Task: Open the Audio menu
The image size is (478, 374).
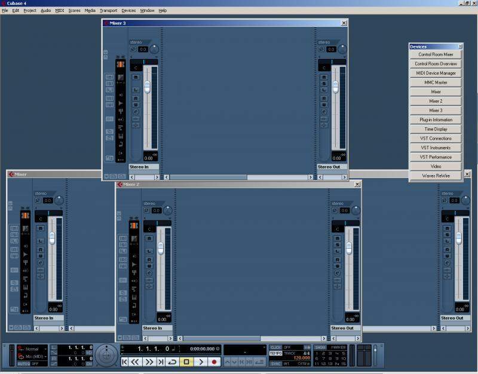Action: click(x=46, y=10)
